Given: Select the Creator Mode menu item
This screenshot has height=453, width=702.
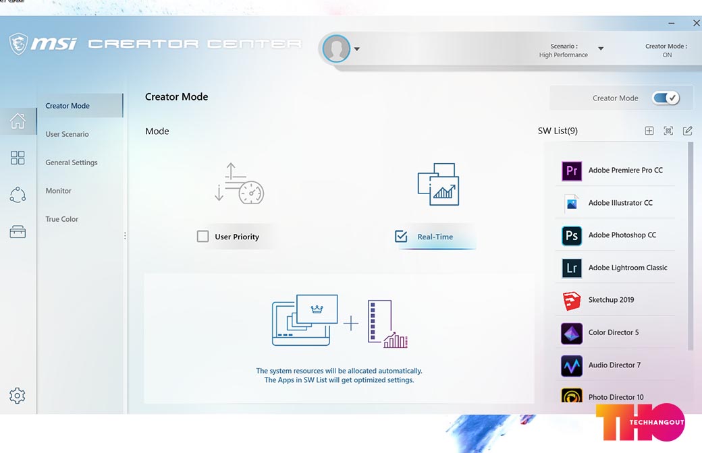Looking at the screenshot, I should pos(80,106).
